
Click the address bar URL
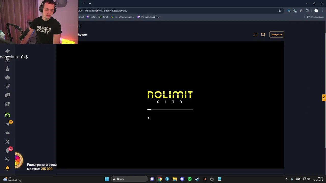pyautogui.click(x=102, y=11)
